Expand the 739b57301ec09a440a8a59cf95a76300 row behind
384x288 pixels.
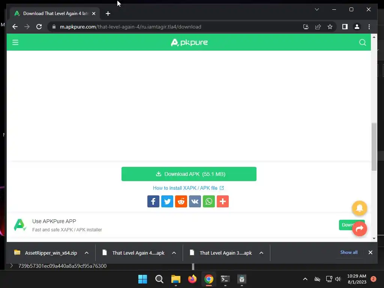click(11, 266)
